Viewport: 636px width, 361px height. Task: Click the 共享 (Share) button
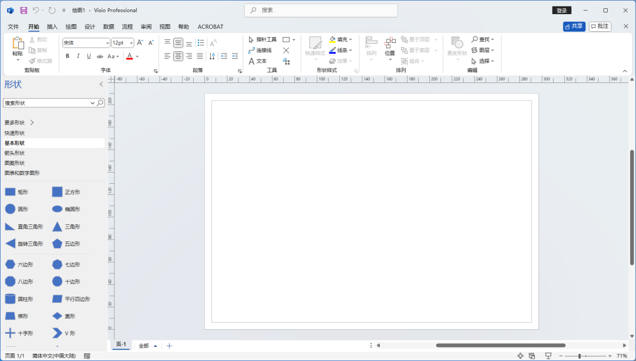[x=574, y=26]
